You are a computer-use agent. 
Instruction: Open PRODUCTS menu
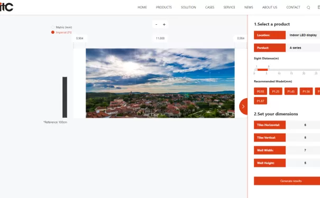click(163, 7)
